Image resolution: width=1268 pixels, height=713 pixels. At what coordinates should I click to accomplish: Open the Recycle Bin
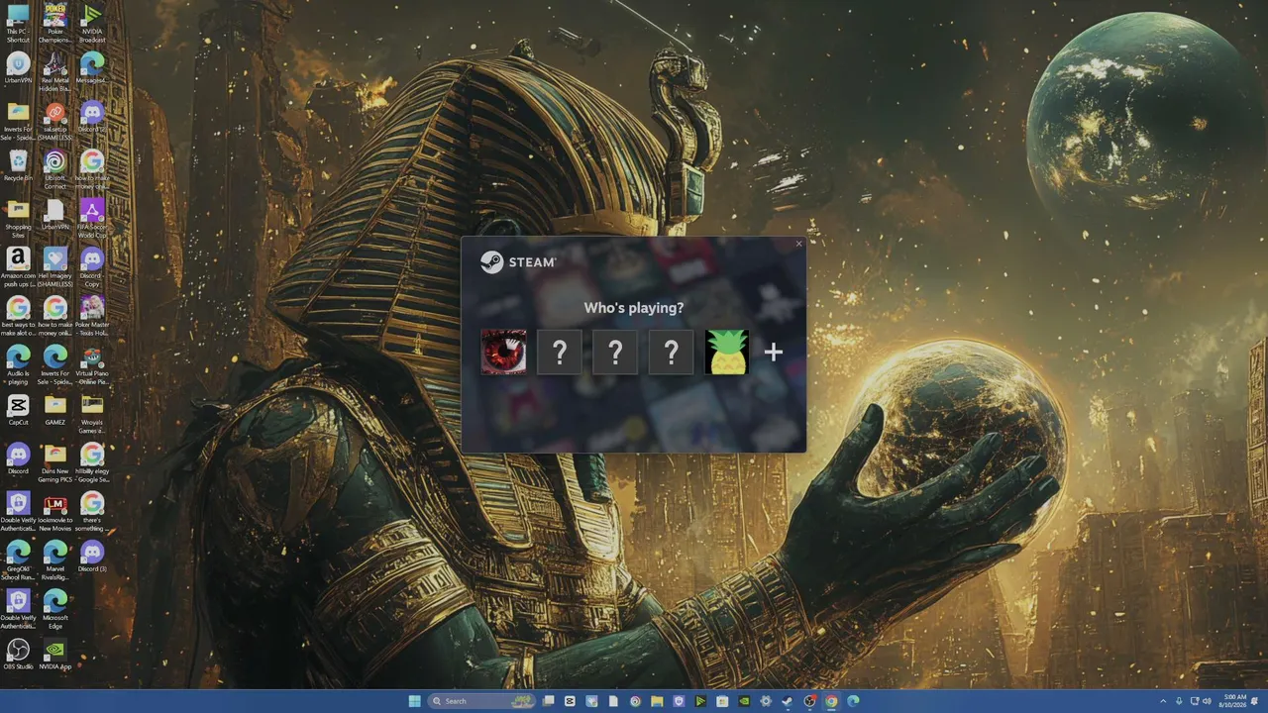[x=18, y=166]
